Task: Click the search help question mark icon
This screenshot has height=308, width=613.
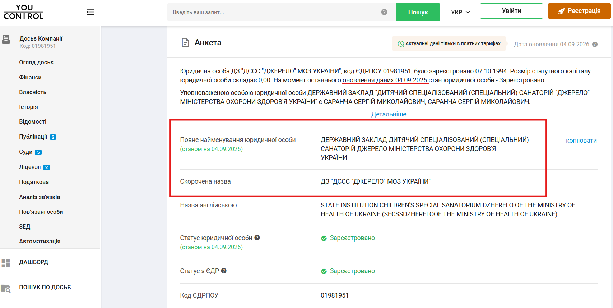Action: click(x=384, y=12)
